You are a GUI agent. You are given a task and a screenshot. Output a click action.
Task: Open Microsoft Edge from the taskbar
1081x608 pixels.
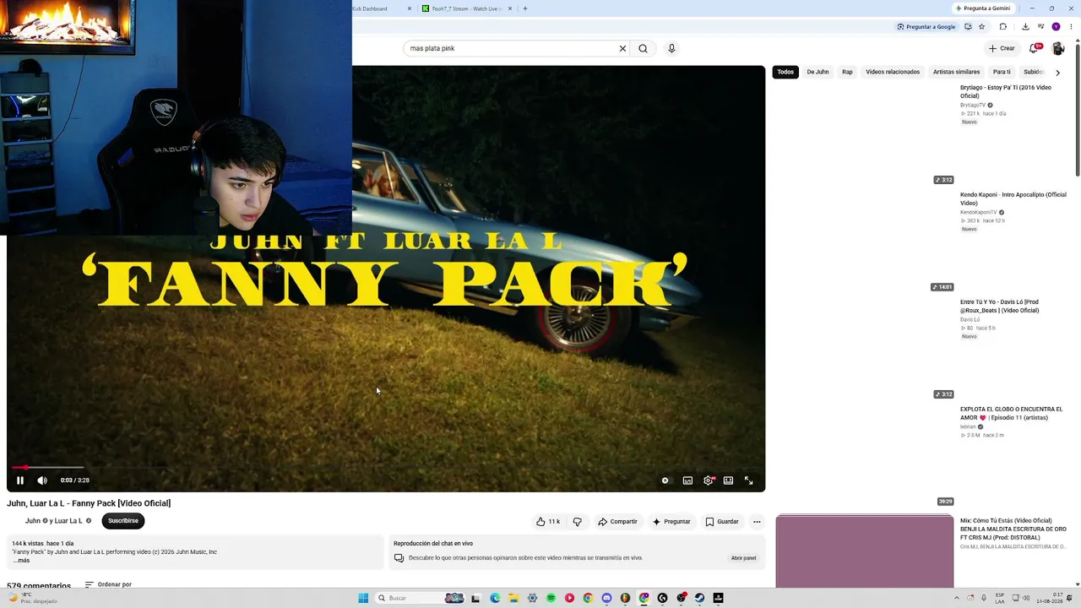(495, 598)
